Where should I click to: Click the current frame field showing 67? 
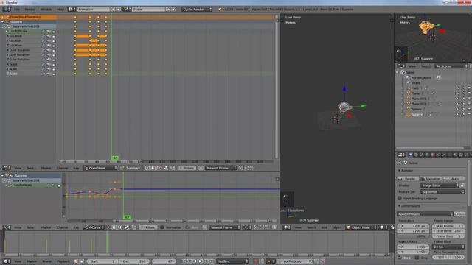tap(164, 261)
